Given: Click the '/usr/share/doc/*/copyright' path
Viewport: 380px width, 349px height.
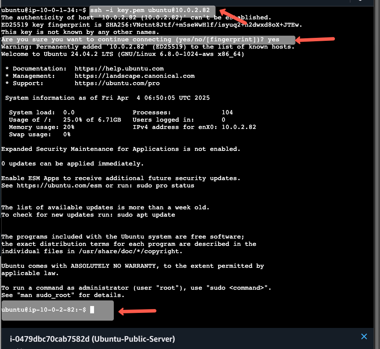Looking at the screenshot, I should pyautogui.click(x=130, y=251).
